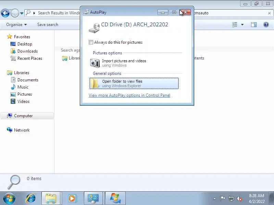Minimize the AutoPlay dialog
The height and width of the screenshot is (205, 274).
(x=163, y=12)
